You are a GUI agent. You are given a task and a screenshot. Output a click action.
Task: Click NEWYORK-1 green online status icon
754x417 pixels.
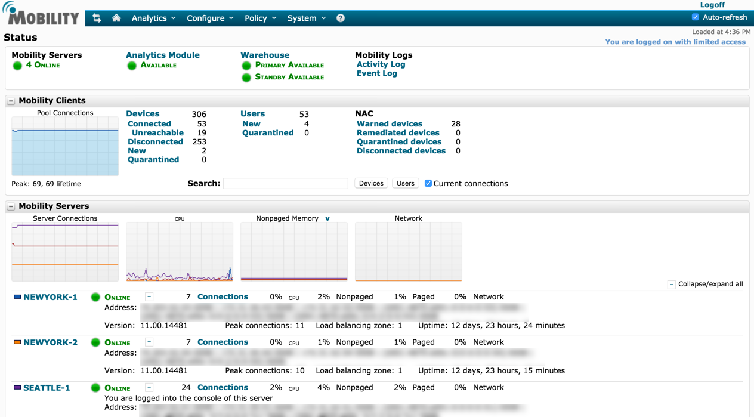coord(95,297)
